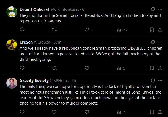Like Drumf Onkurat's tweet

[87, 30]
